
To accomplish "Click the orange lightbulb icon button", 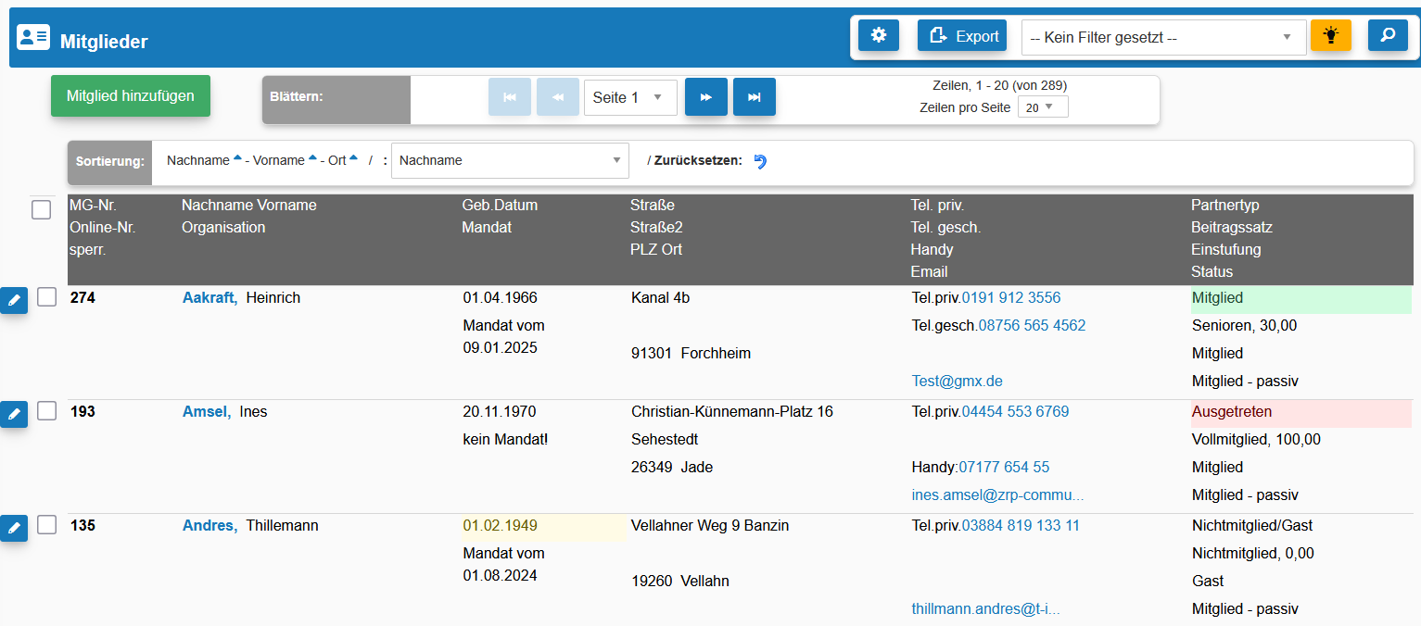I will pyautogui.click(x=1331, y=35).
